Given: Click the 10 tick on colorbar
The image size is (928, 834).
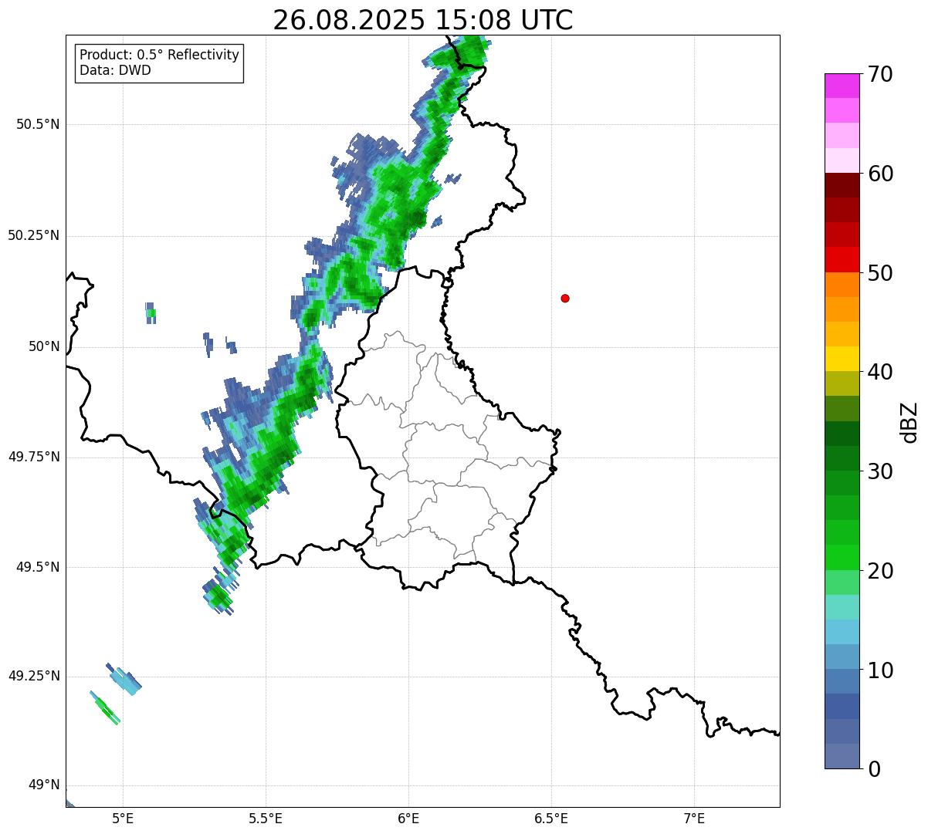Looking at the screenshot, I should tap(880, 670).
